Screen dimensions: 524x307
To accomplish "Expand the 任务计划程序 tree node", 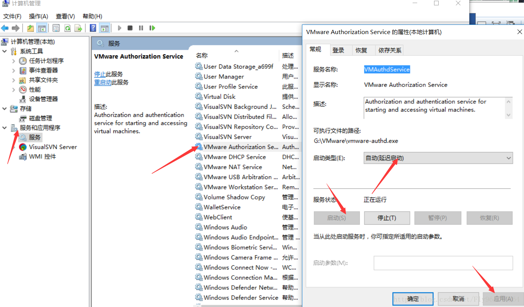I will (x=14, y=60).
